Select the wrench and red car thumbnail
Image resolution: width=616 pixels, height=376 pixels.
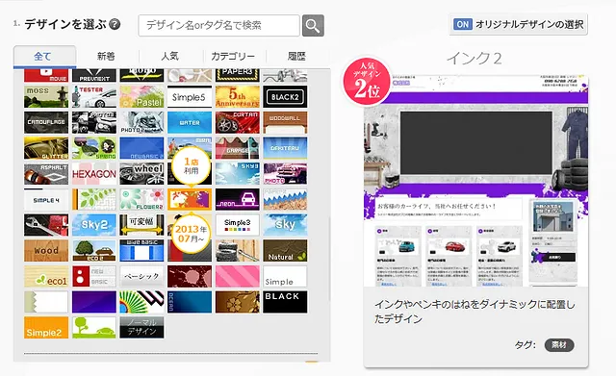tap(46, 225)
